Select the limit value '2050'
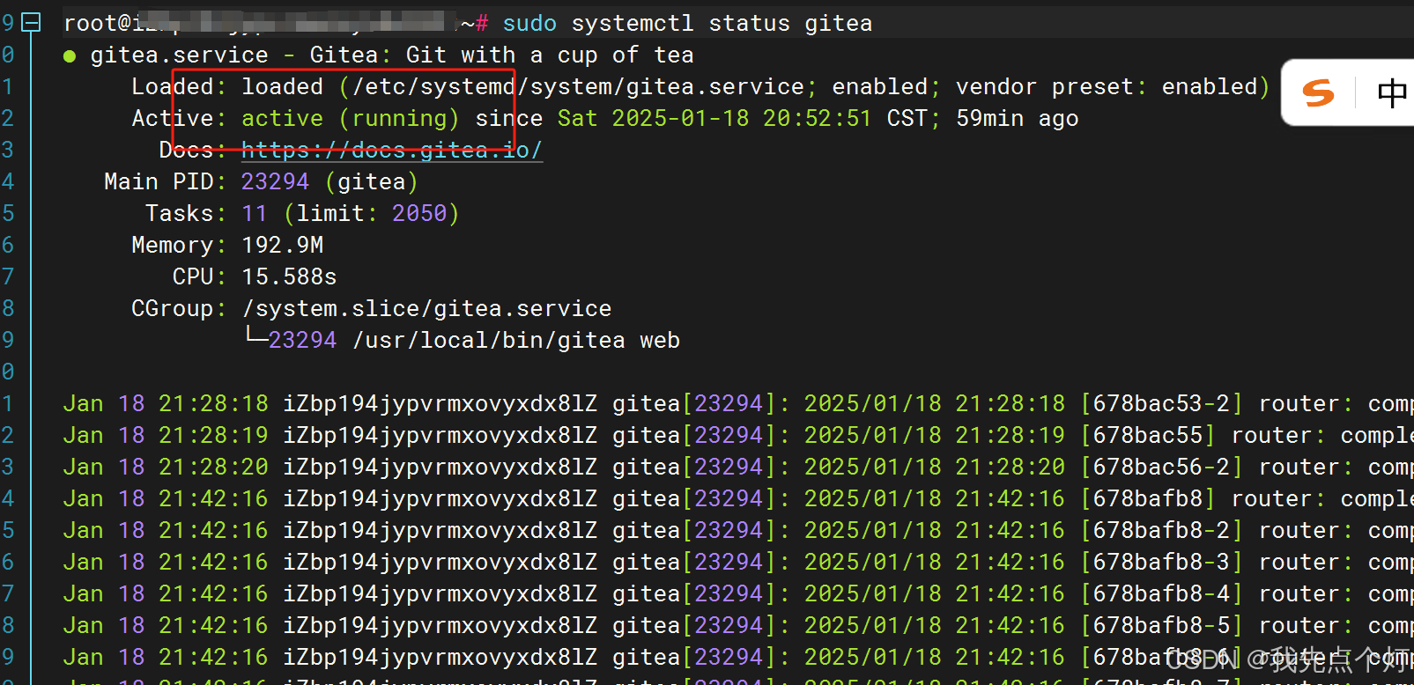The image size is (1414, 685). (419, 214)
